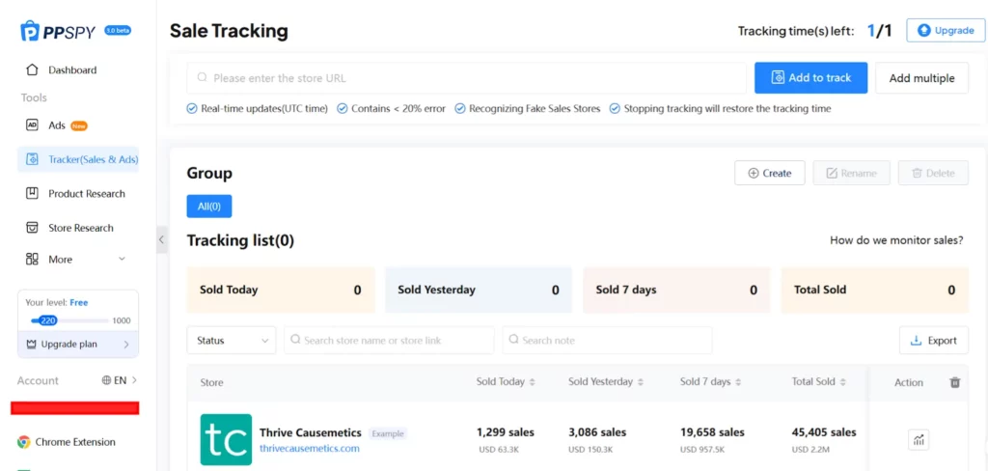This screenshot has height=471, width=988.
Task: Open Ads menu item
Action: 57,125
